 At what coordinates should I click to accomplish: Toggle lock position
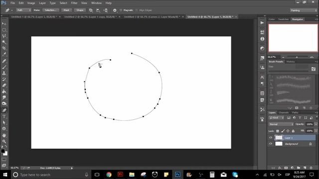[x=288, y=131]
